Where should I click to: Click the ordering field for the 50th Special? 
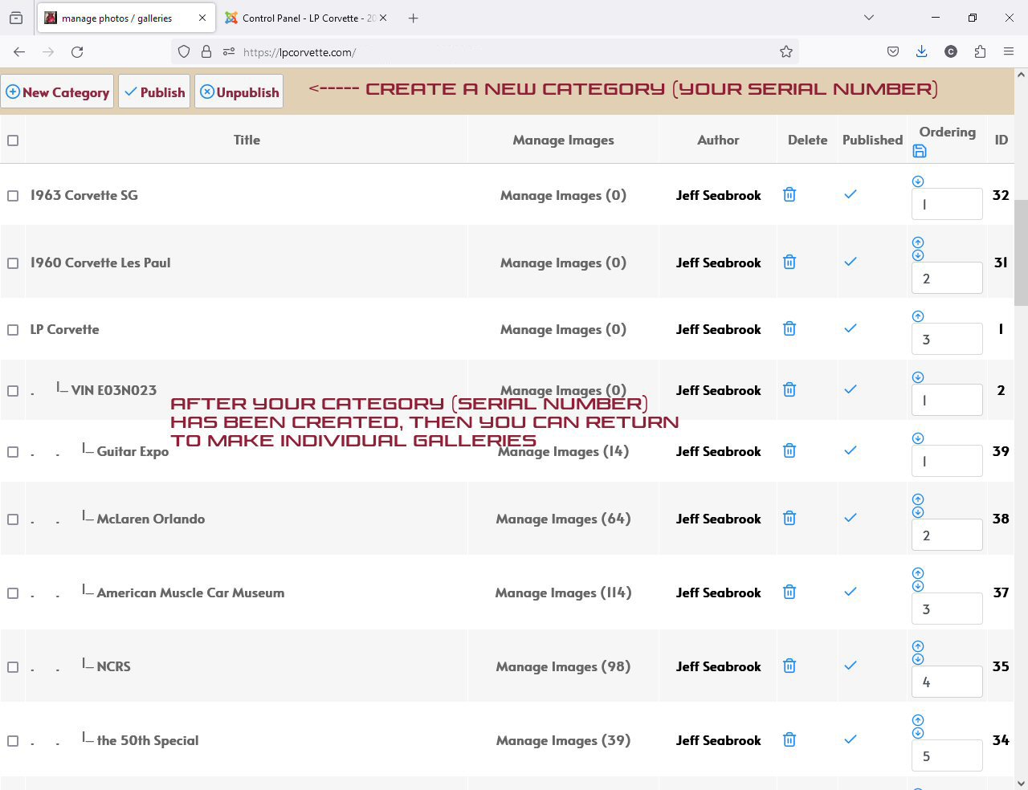click(x=947, y=755)
